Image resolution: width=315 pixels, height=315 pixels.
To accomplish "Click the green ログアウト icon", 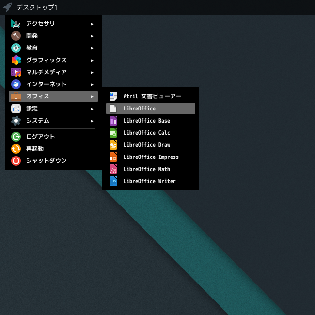I will pyautogui.click(x=16, y=137).
